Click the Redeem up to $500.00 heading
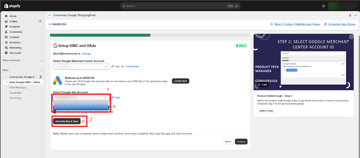This screenshot has height=158, width=360. tap(80, 78)
